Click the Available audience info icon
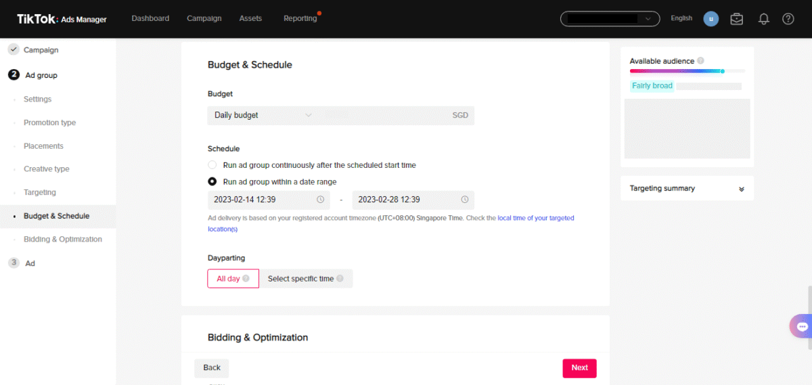This screenshot has height=385, width=812. click(x=700, y=61)
